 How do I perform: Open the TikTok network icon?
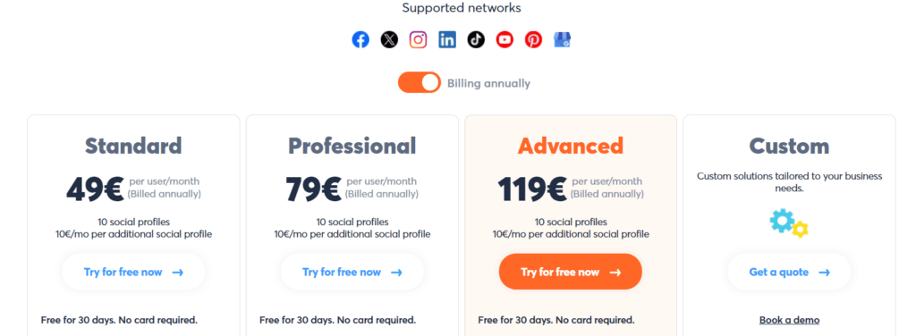tap(476, 39)
